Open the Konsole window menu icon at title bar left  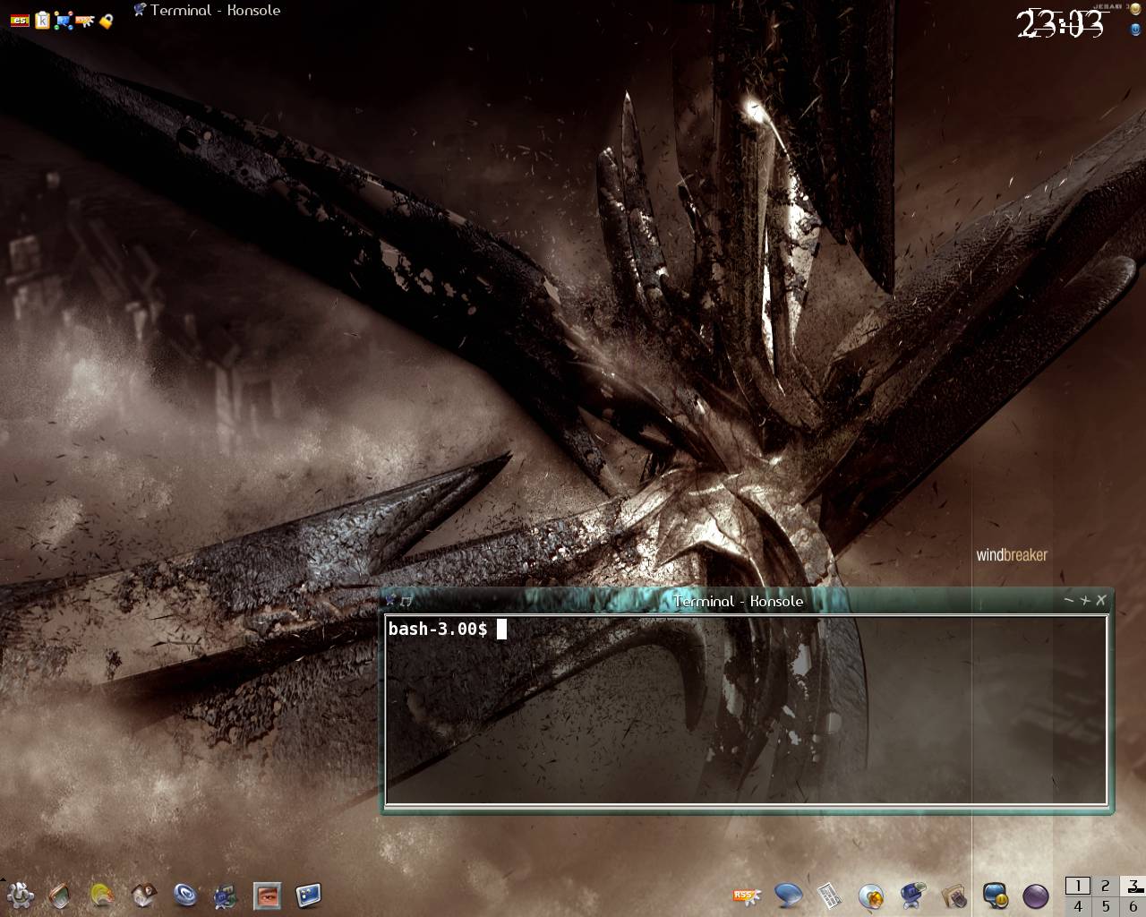point(390,601)
